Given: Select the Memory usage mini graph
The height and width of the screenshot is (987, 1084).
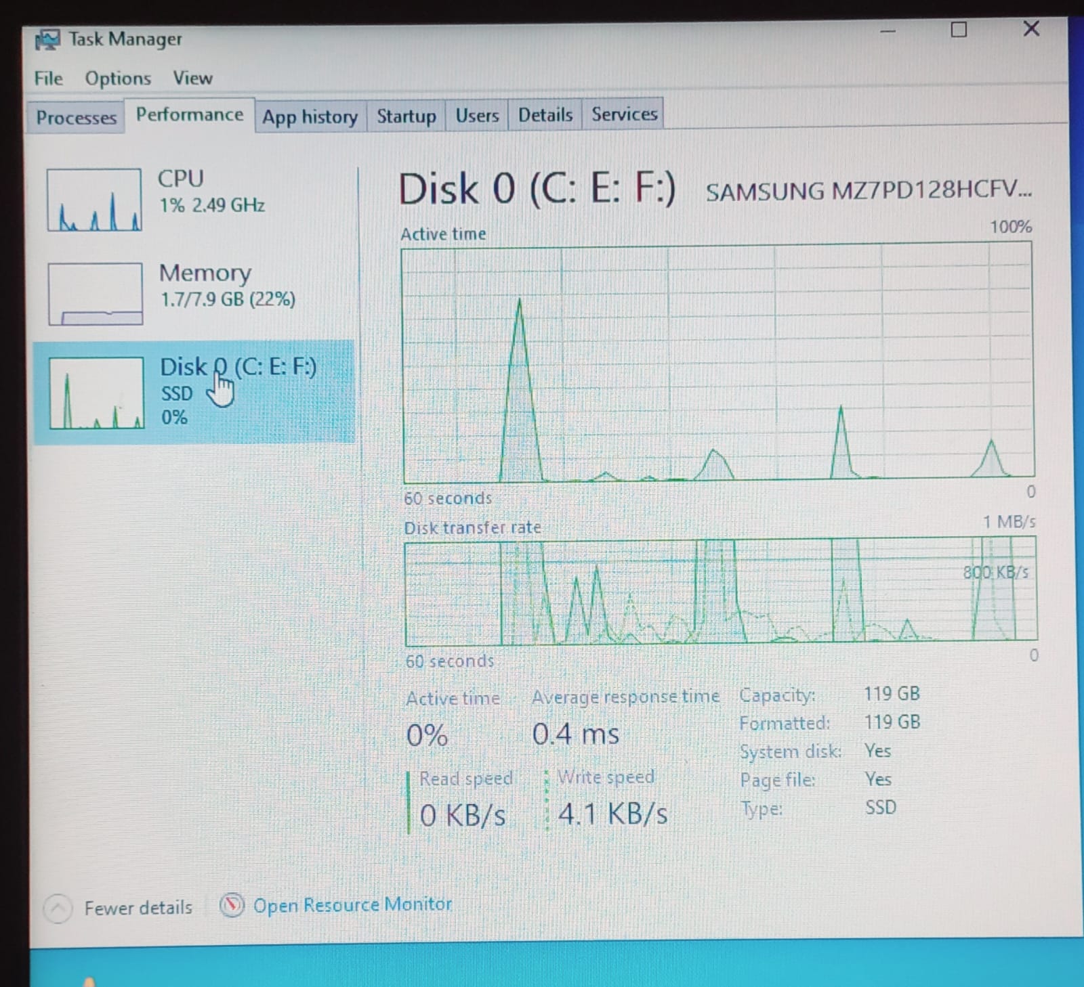Looking at the screenshot, I should (x=95, y=294).
